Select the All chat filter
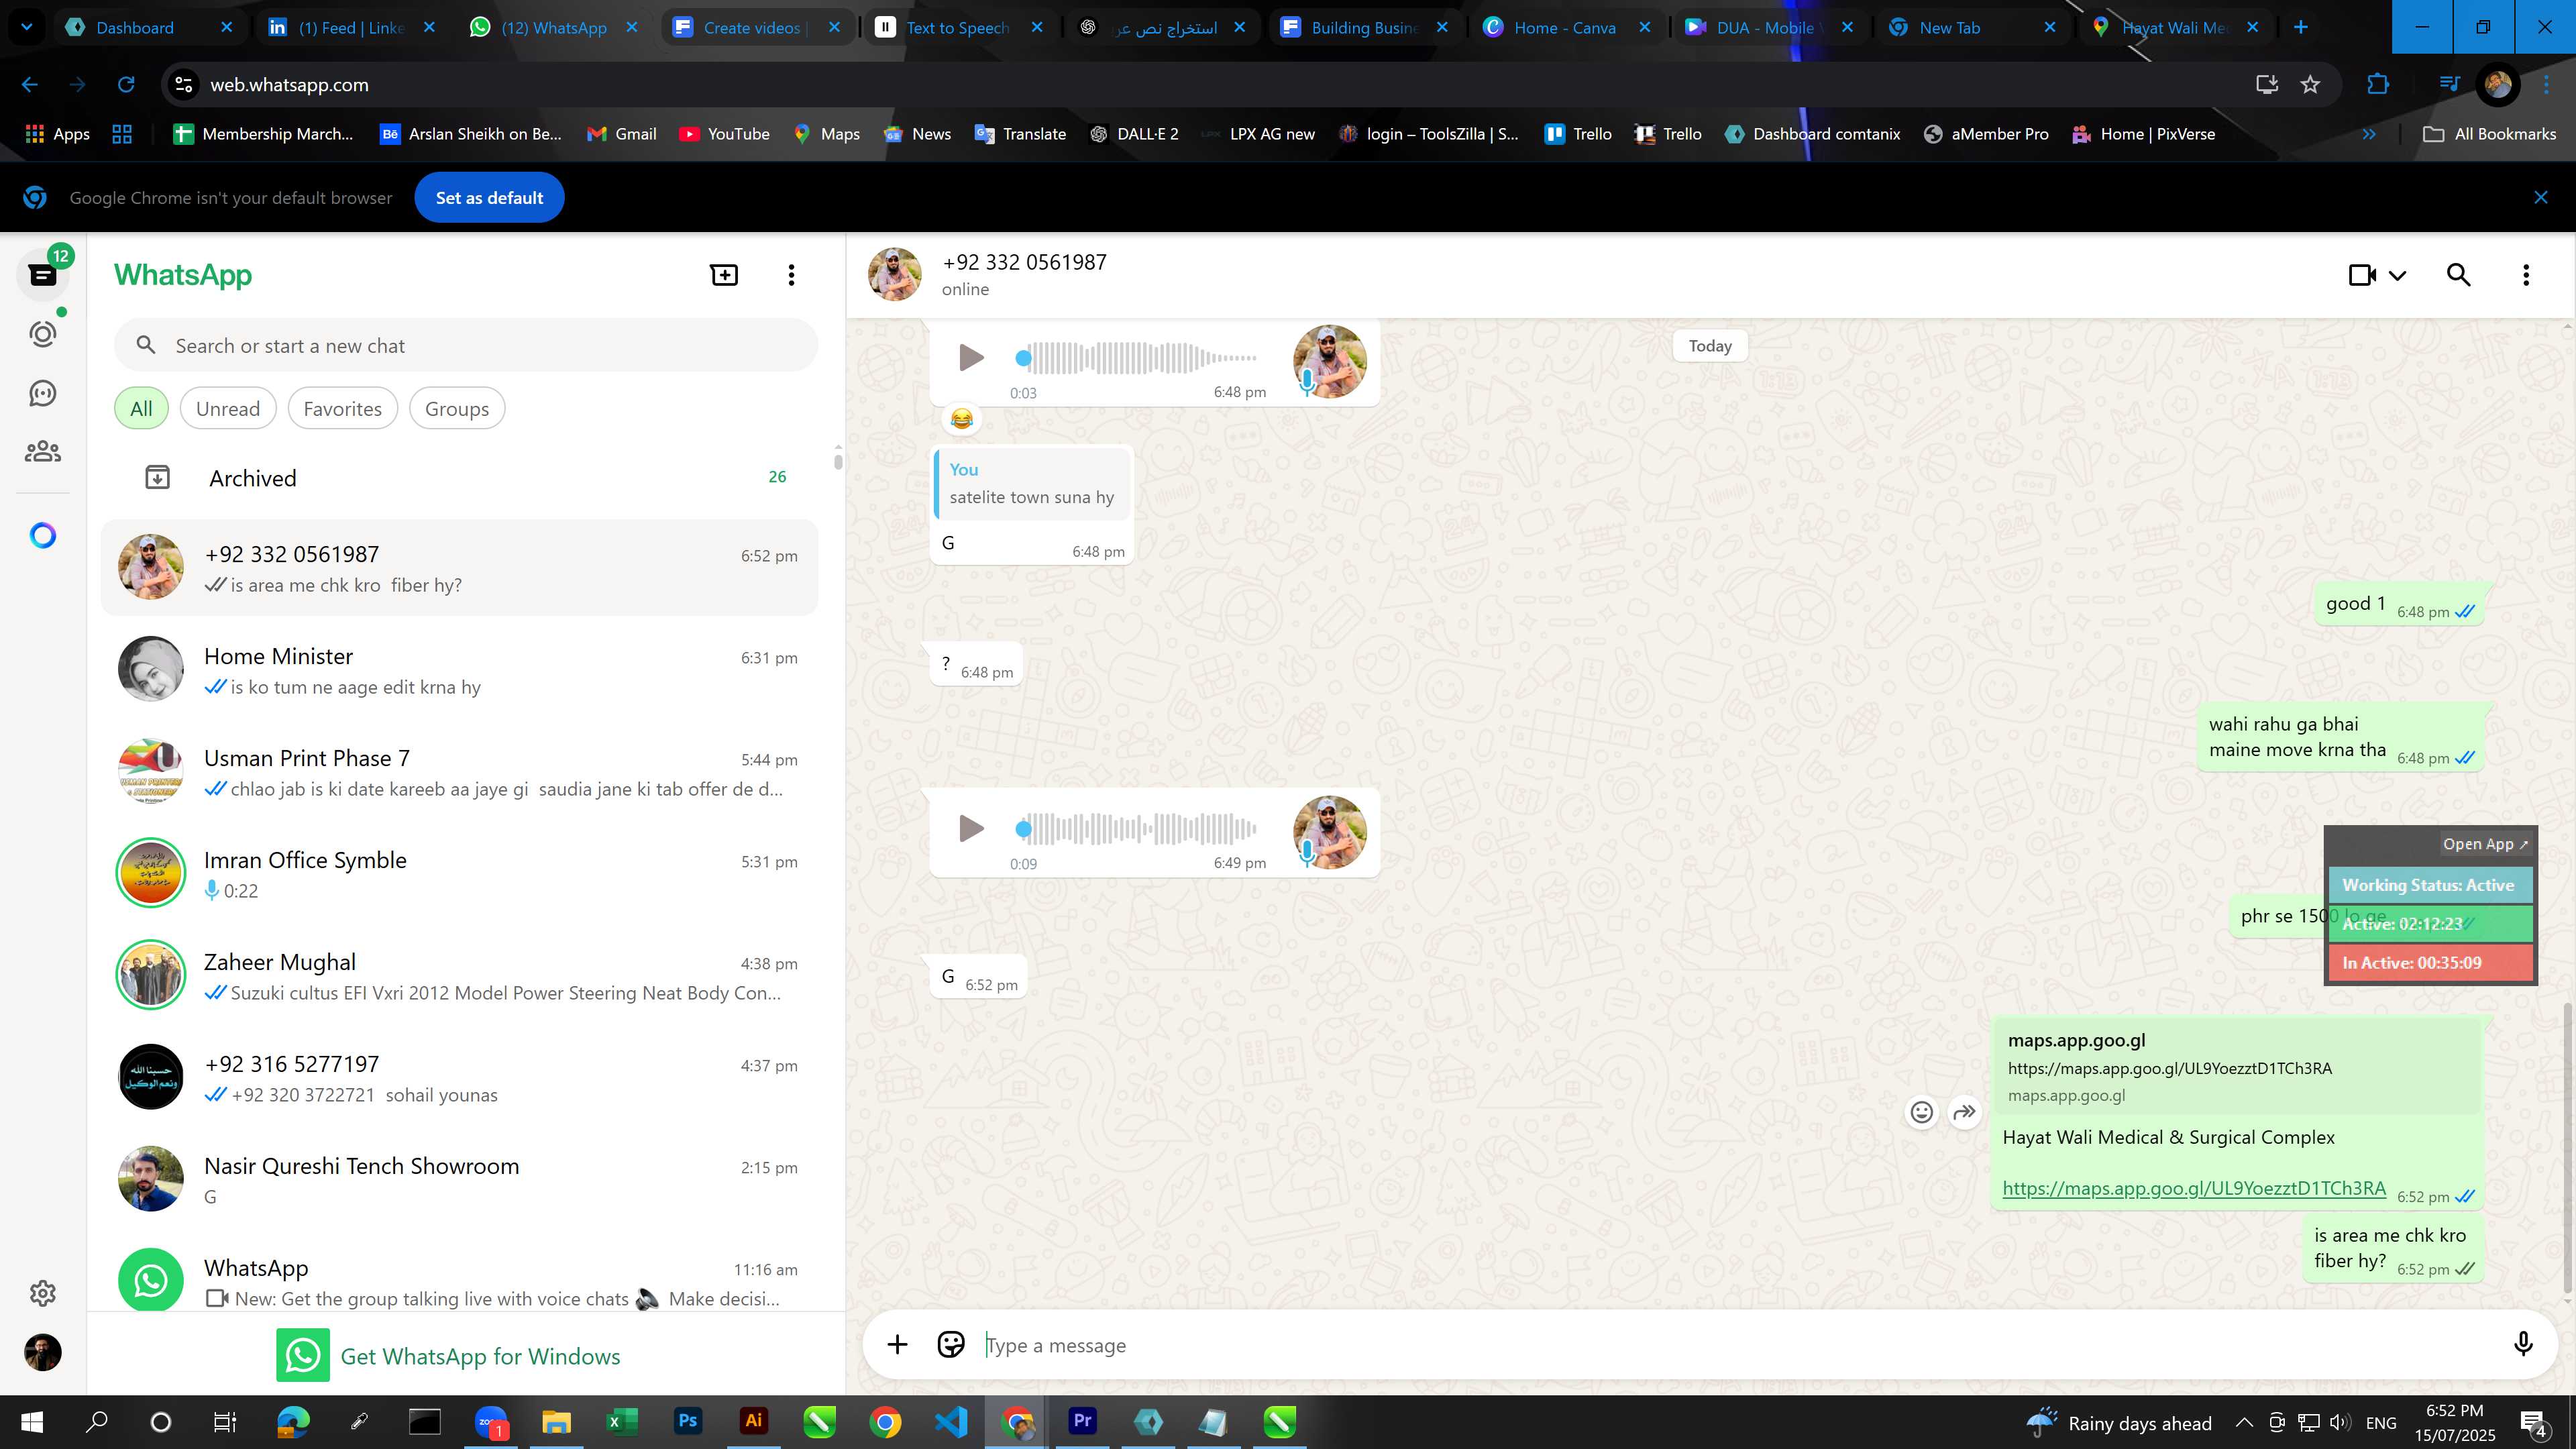The width and height of the screenshot is (2576, 1449). point(141,408)
